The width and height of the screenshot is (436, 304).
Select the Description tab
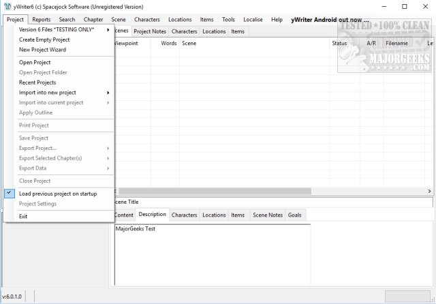coord(153,215)
